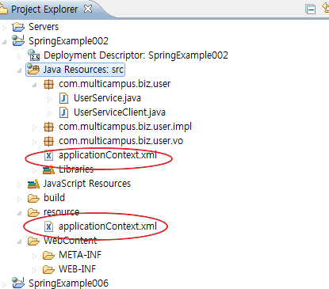Expand the JavaScript Resources node
Image resolution: width=329 pixels, height=289 pixels.
19,184
